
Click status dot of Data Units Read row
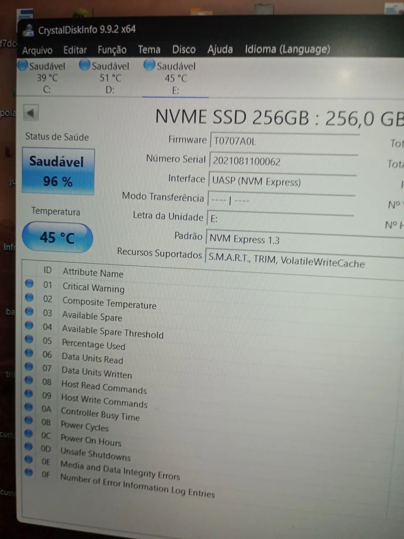click(29, 353)
